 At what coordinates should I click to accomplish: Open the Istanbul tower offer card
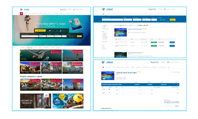73,55
